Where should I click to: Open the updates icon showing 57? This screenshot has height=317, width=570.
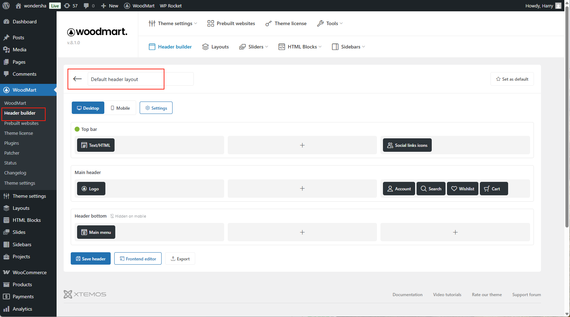click(x=71, y=6)
